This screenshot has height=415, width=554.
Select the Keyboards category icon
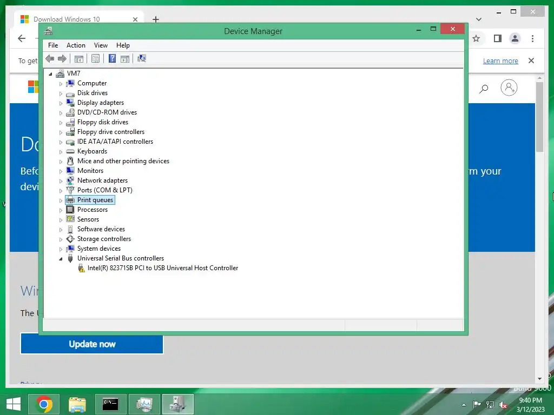pyautogui.click(x=70, y=151)
